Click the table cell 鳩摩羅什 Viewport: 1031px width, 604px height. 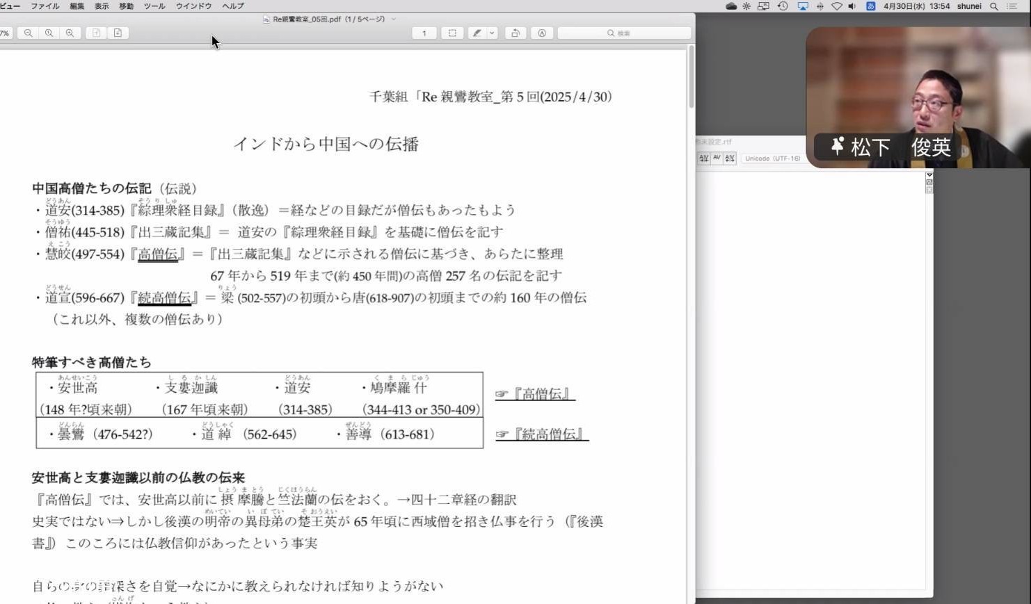(399, 388)
